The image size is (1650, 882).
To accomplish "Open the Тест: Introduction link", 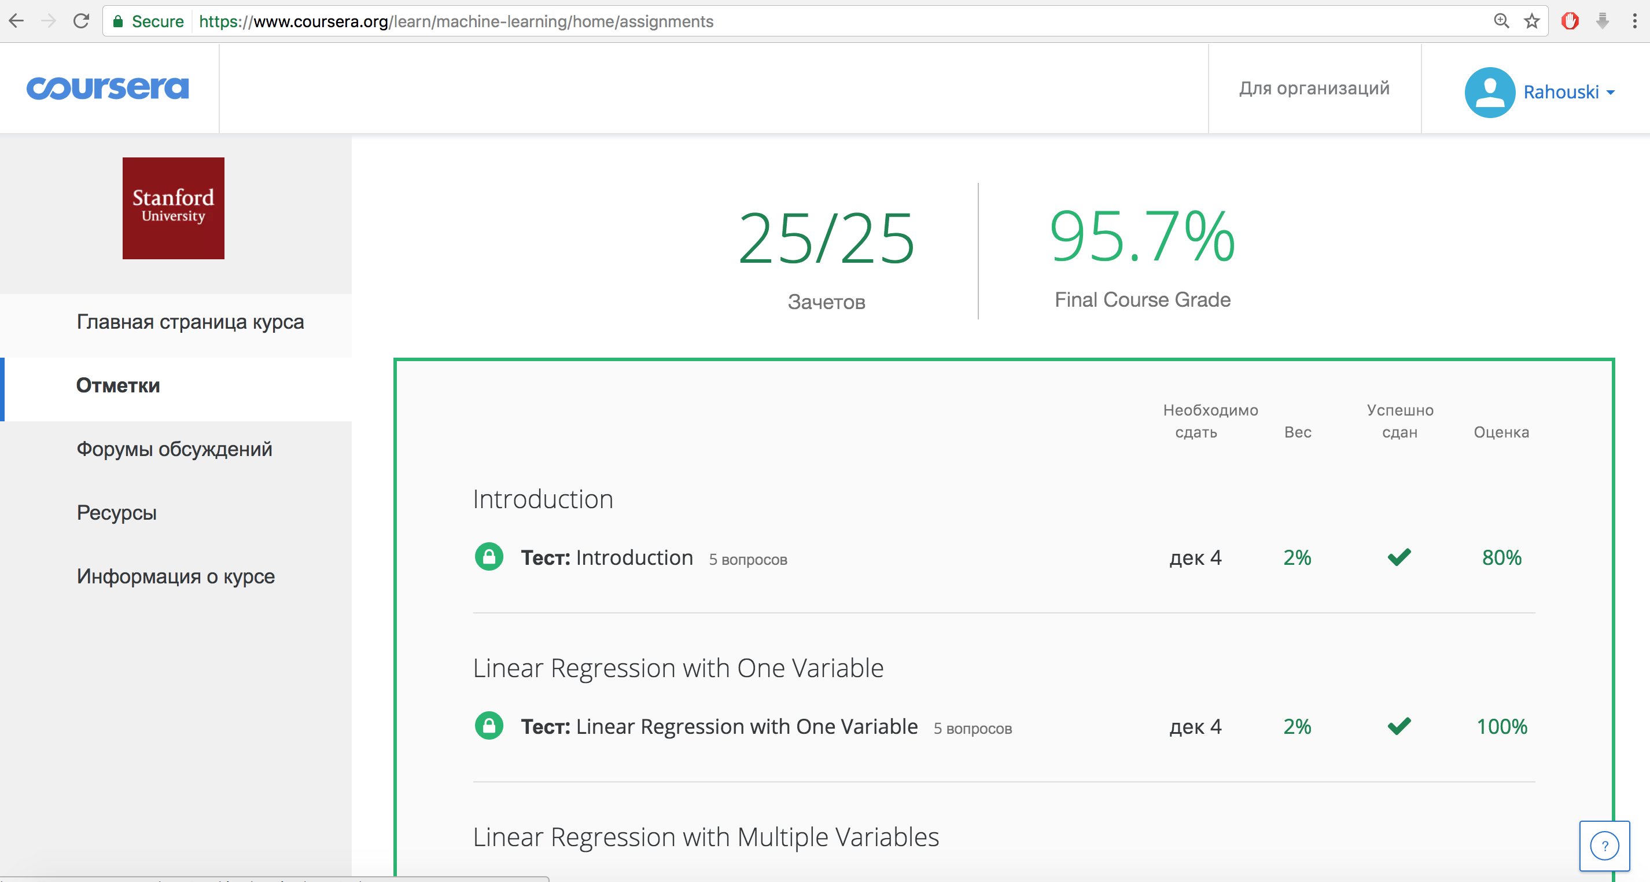I will pos(606,557).
